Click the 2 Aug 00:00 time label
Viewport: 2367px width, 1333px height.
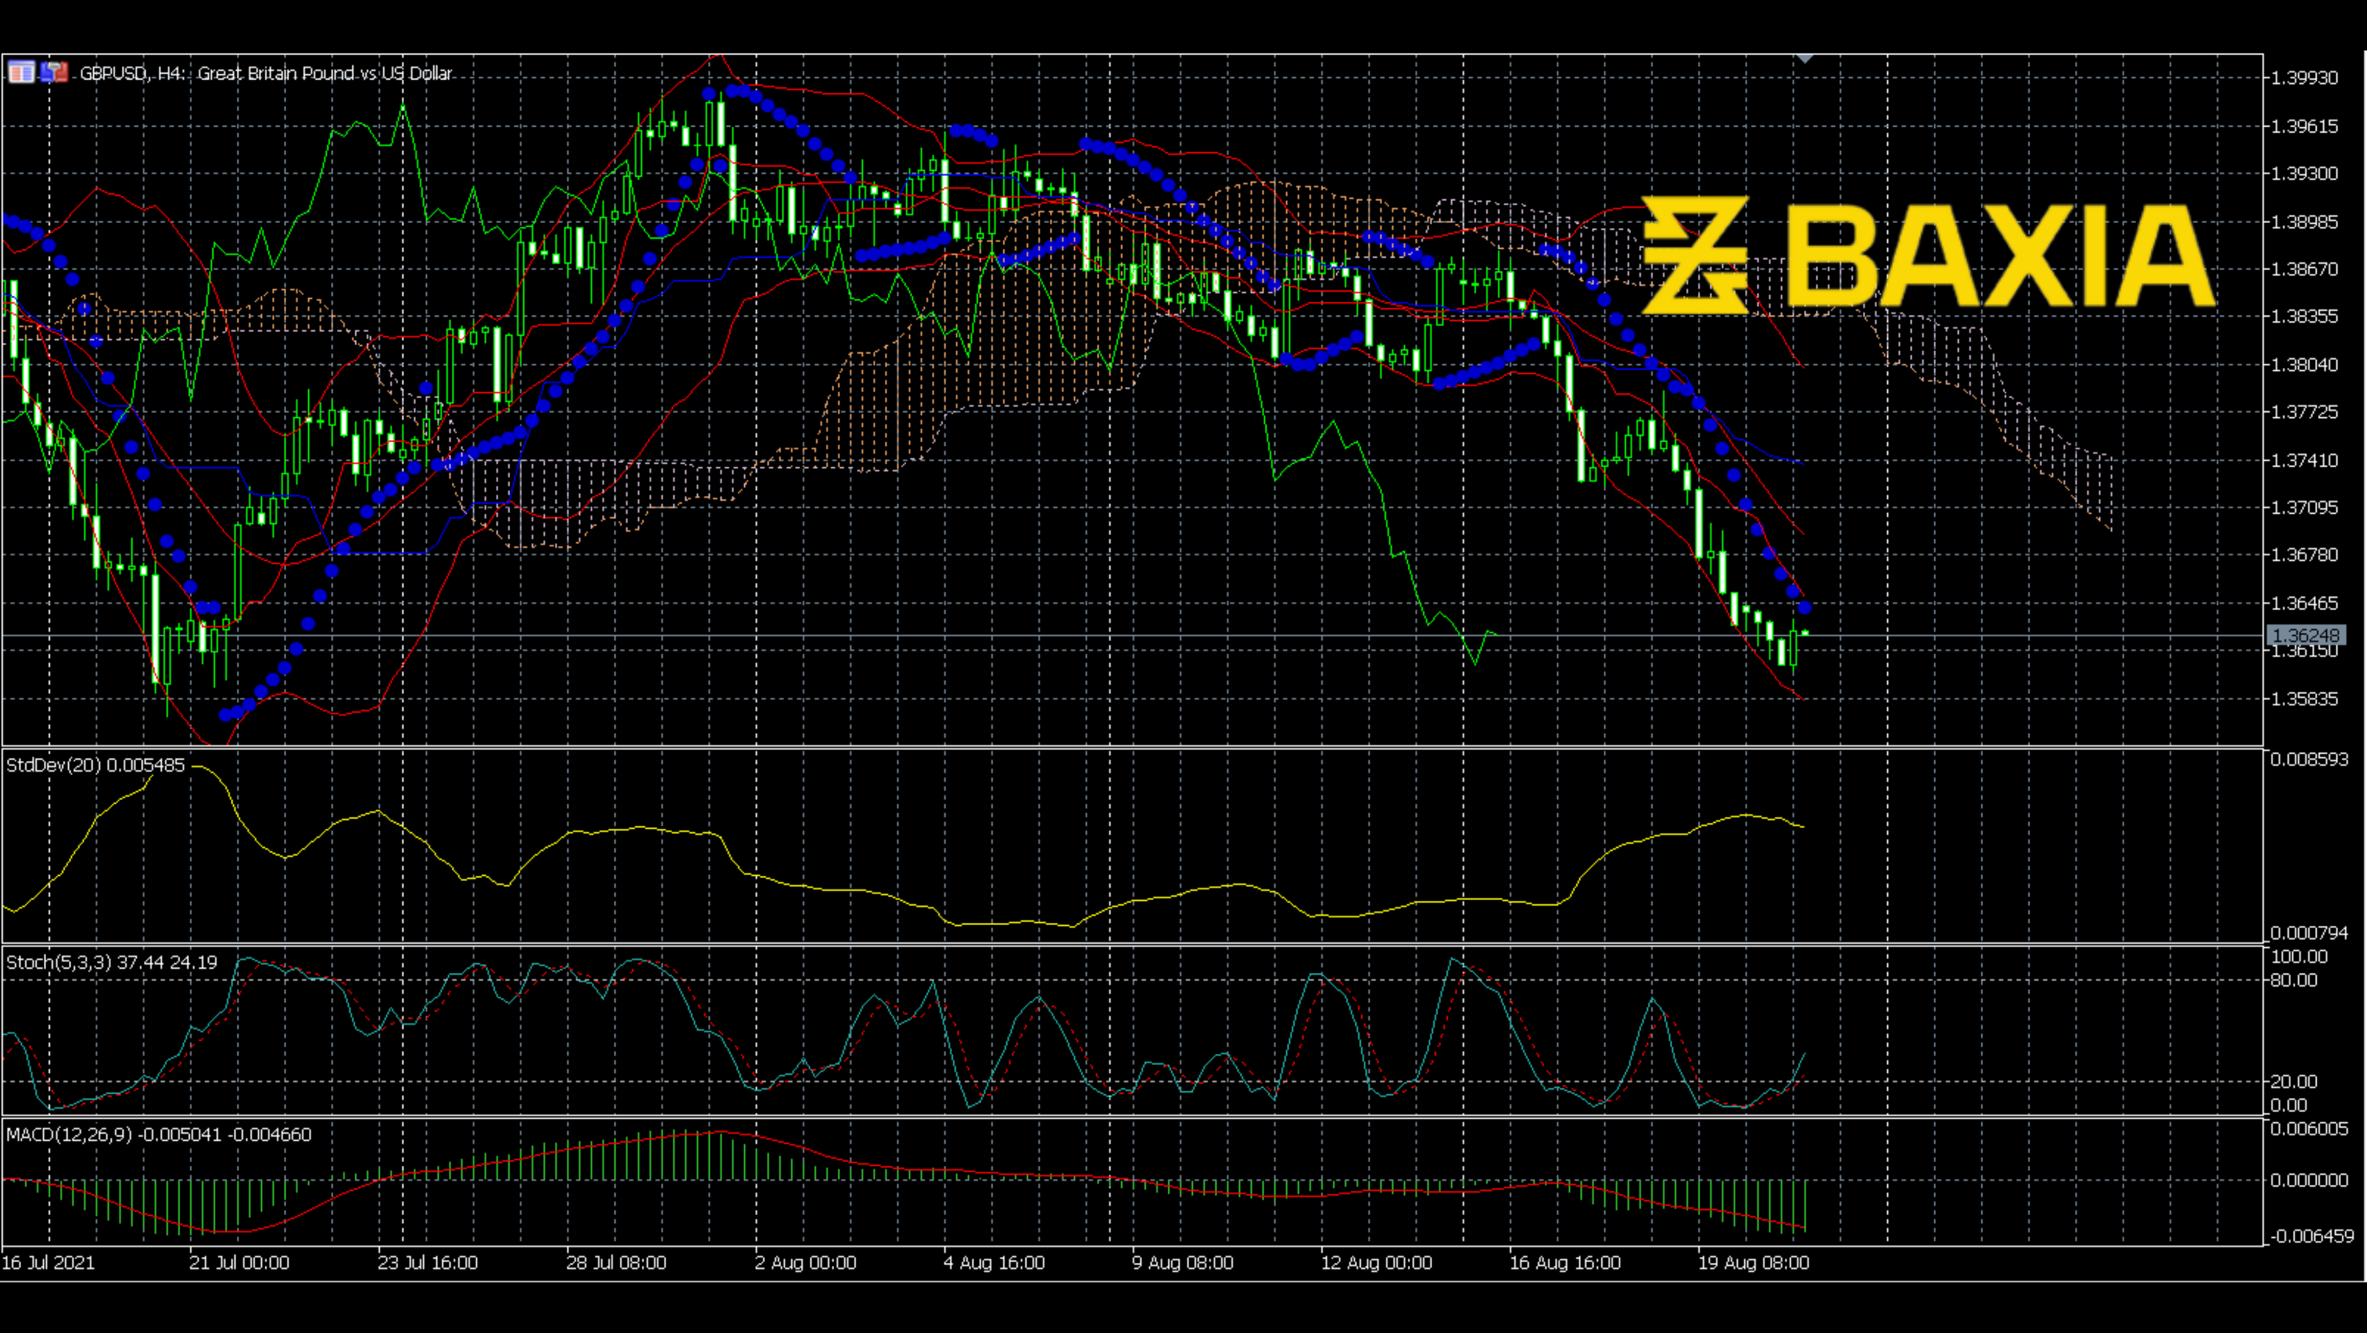(805, 1262)
